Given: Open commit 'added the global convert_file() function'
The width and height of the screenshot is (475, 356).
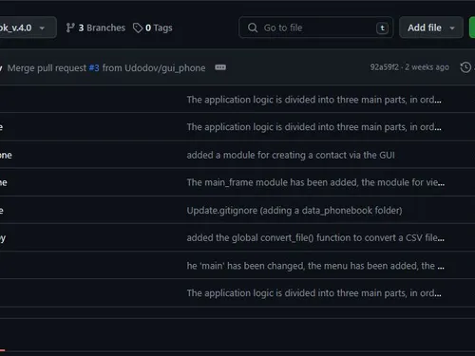Looking at the screenshot, I should [x=315, y=237].
